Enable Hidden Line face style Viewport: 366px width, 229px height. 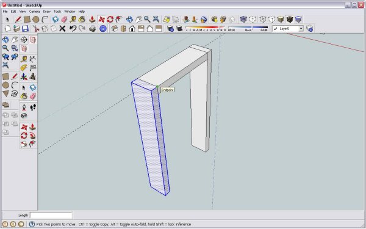click(271, 20)
